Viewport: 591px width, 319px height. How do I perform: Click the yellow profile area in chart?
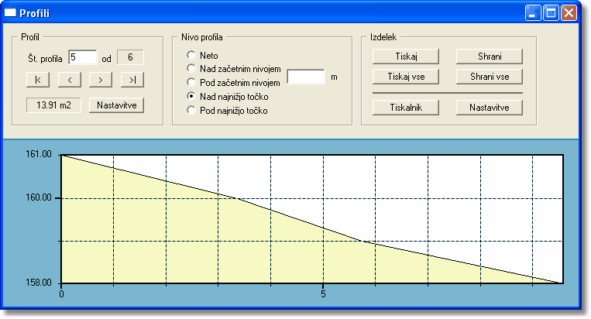point(155,232)
